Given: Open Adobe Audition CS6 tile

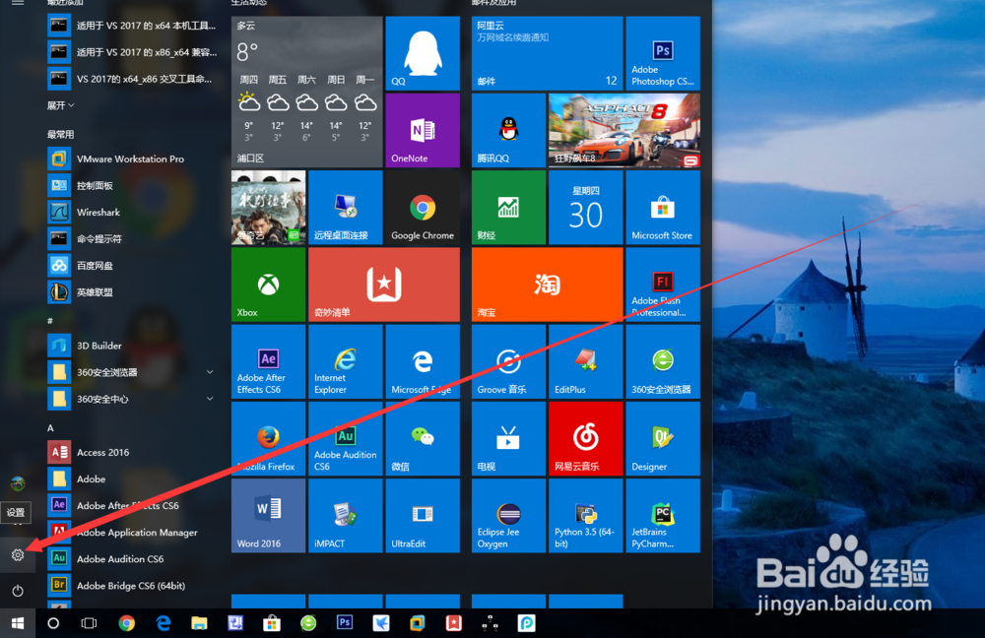Looking at the screenshot, I should [346, 439].
